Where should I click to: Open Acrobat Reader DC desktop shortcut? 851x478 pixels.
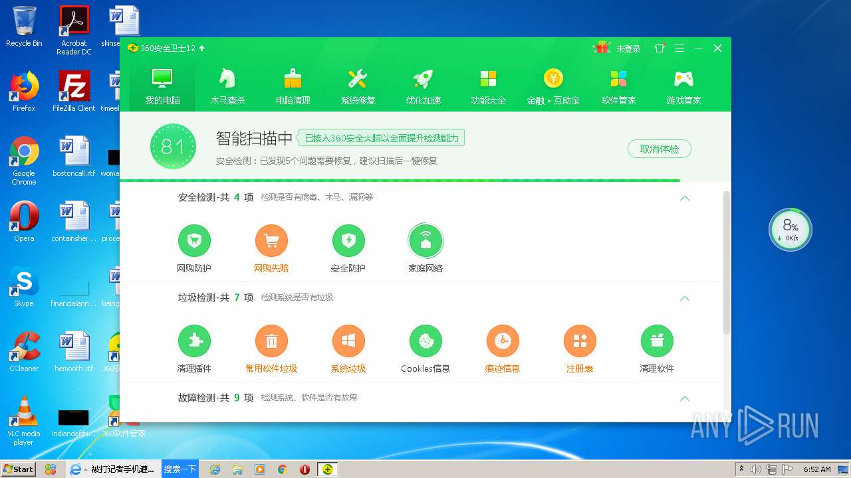(74, 30)
